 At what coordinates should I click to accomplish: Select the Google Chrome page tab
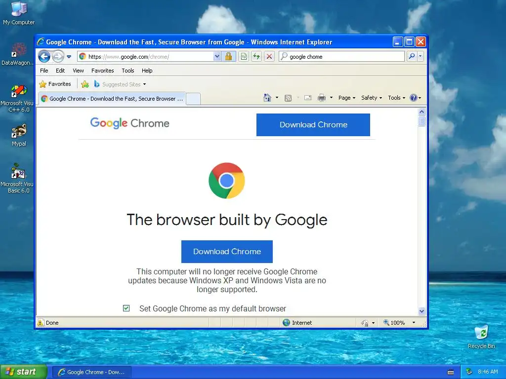pyautogui.click(x=112, y=99)
